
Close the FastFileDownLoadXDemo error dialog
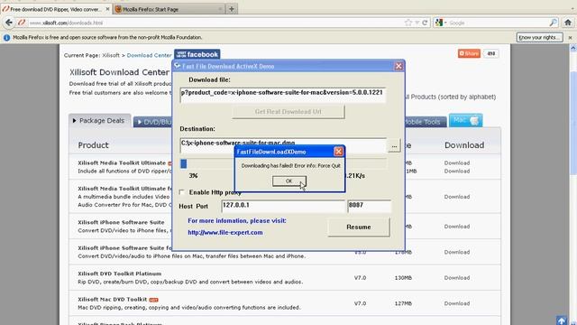338,152
